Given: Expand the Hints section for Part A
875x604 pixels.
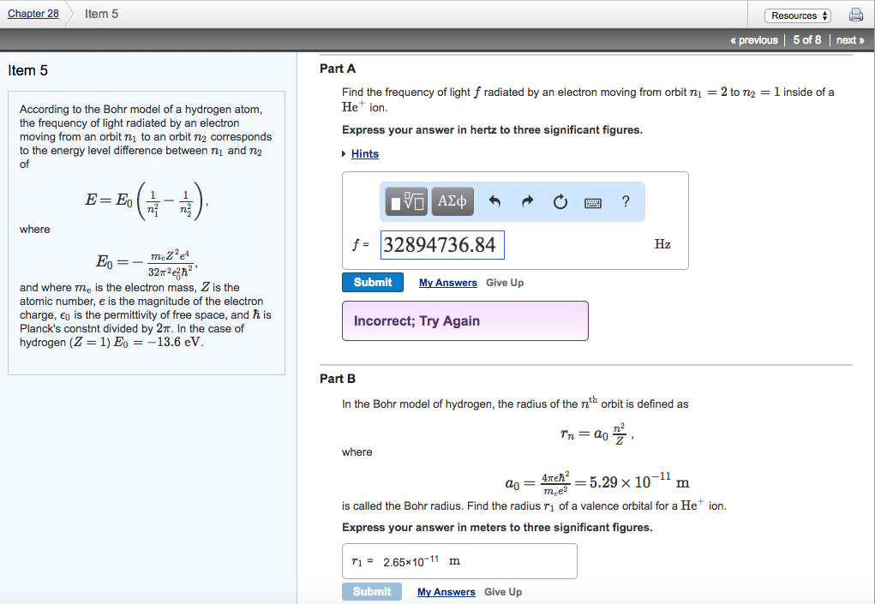Looking at the screenshot, I should (x=363, y=153).
